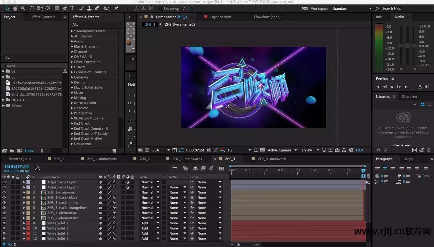
Task: Click the timeline zoom slider handle
Action: [238, 244]
